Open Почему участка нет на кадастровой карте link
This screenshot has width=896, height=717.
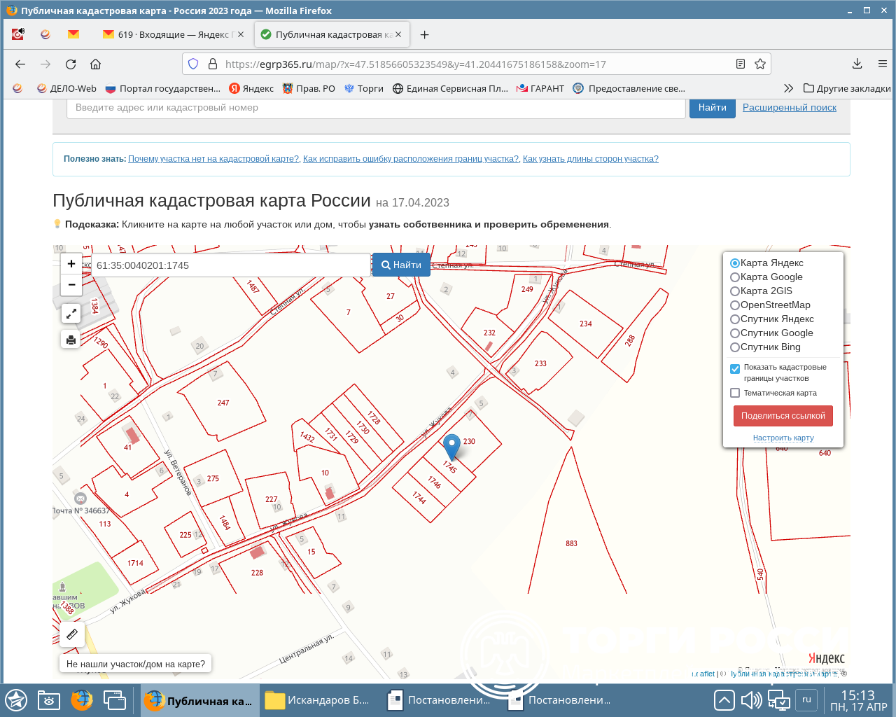[213, 159]
